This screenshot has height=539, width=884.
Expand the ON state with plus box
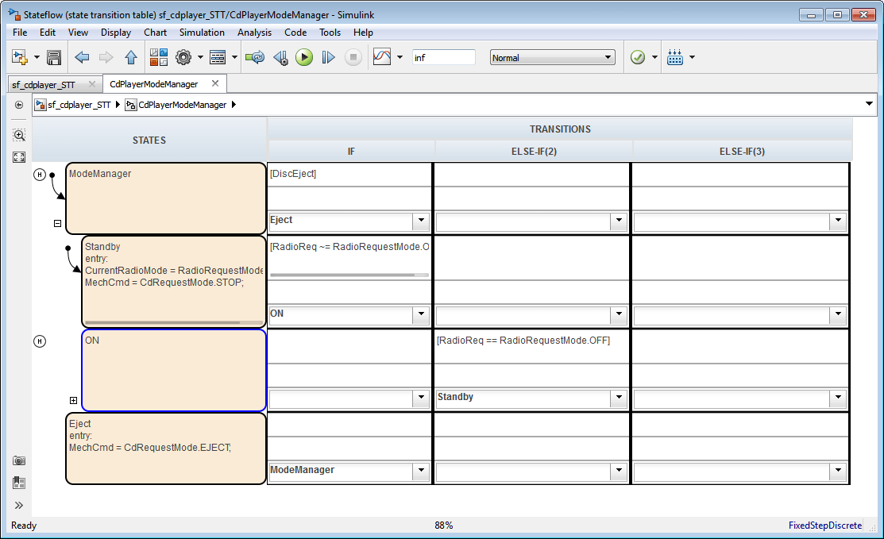pos(73,400)
